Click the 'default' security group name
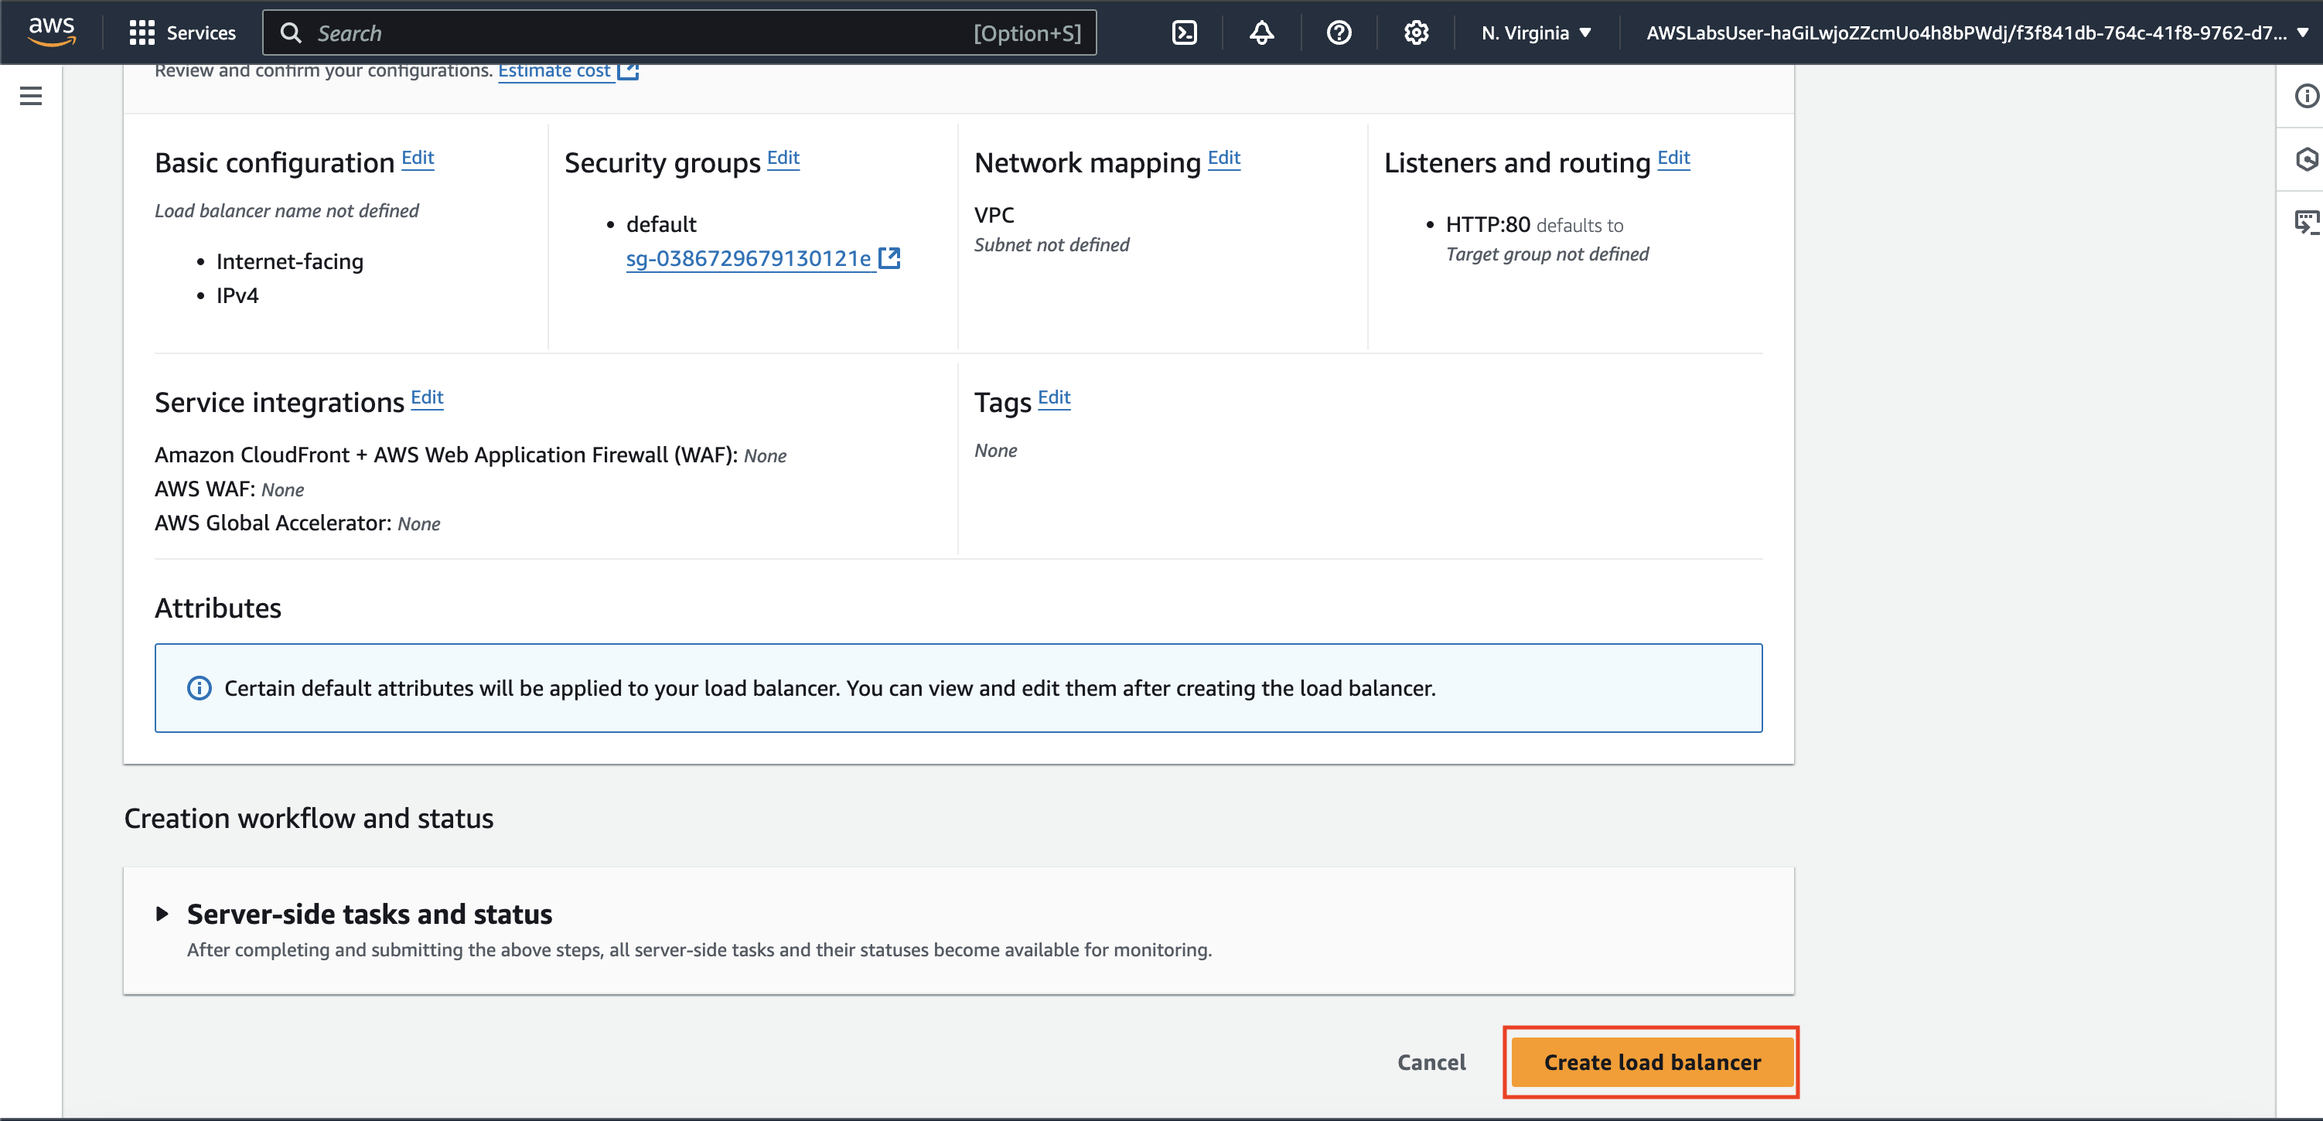This screenshot has width=2323, height=1121. (661, 224)
